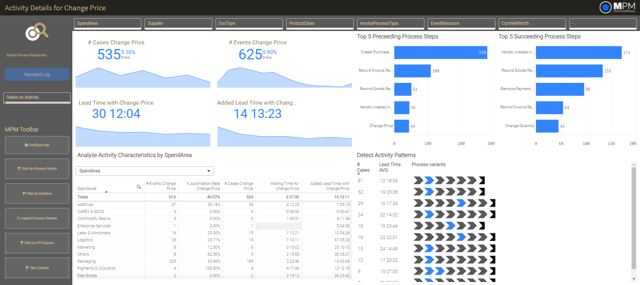This screenshot has width=640, height=285.
Task: Open Filter Context button
Action: (x=37, y=268)
